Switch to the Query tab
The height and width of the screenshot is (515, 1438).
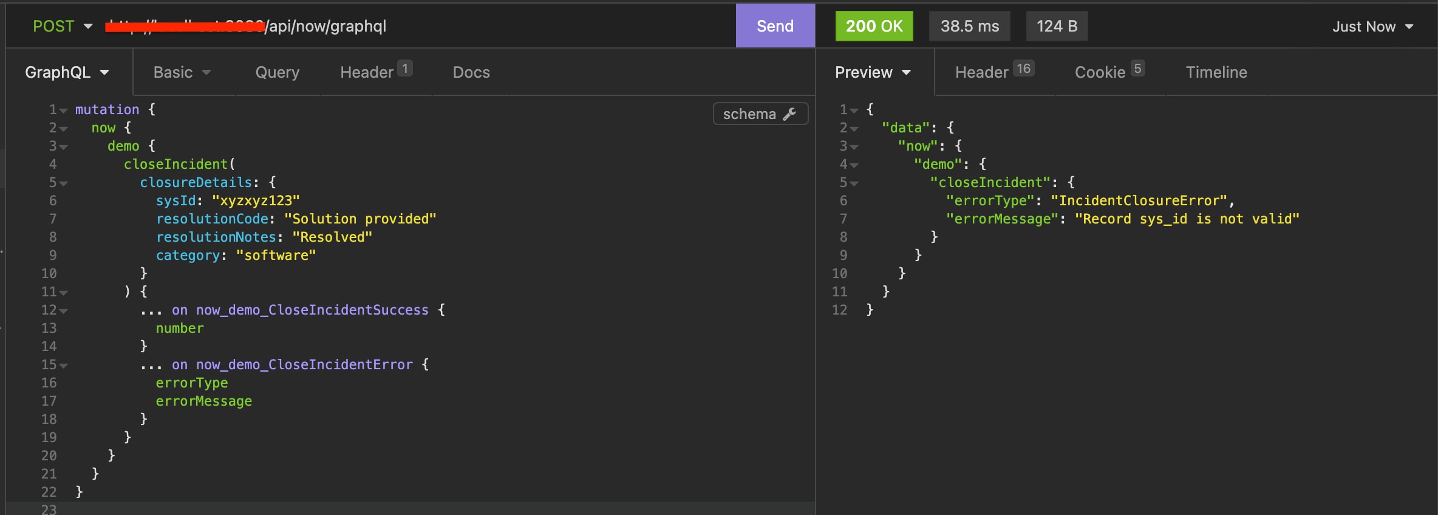(278, 72)
